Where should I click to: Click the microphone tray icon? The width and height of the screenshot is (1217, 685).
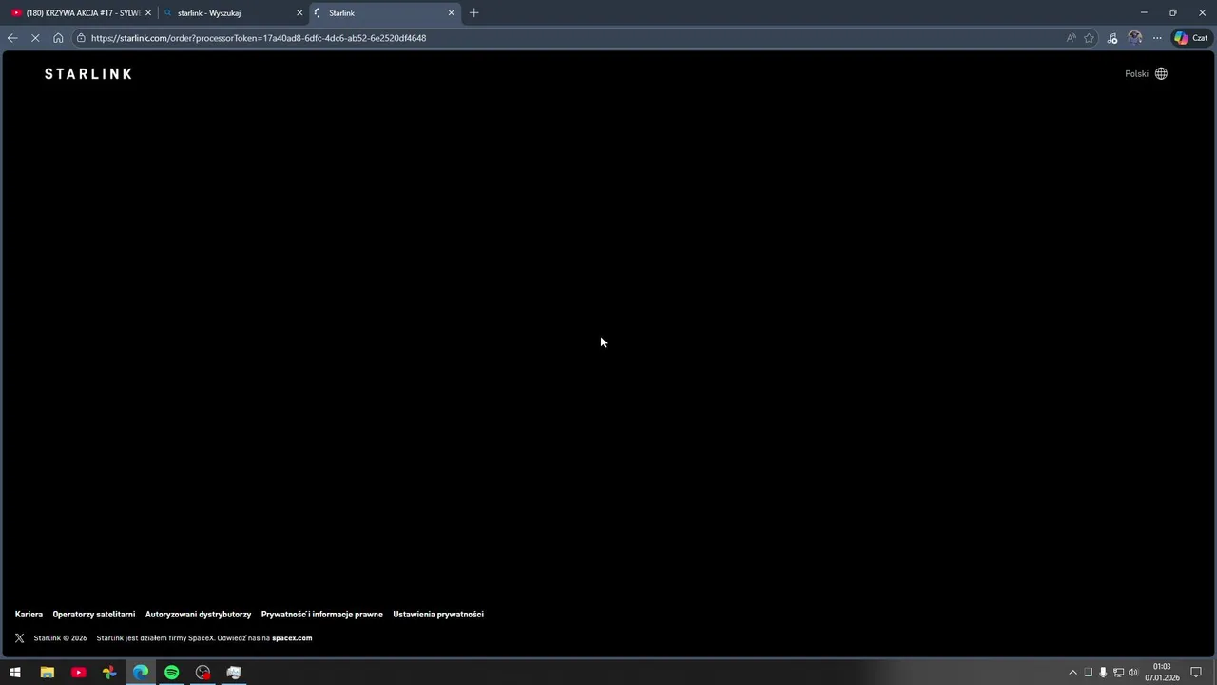(1103, 673)
